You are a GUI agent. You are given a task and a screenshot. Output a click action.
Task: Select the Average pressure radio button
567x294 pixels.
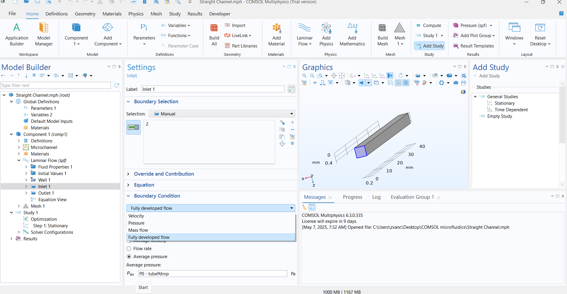pyautogui.click(x=129, y=257)
